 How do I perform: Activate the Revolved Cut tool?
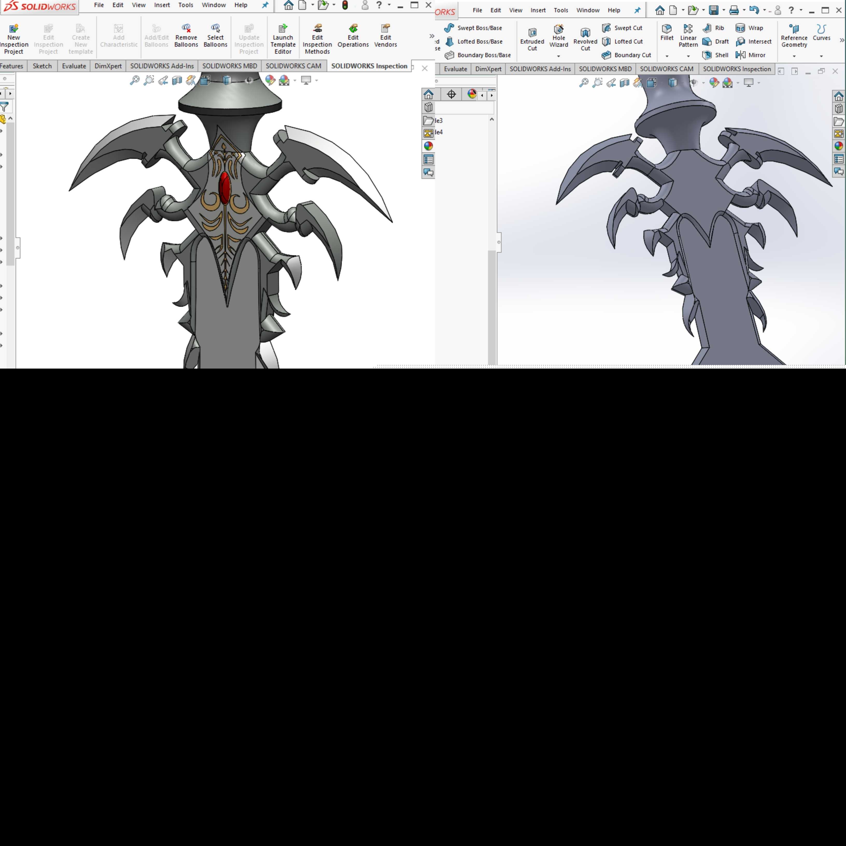586,39
